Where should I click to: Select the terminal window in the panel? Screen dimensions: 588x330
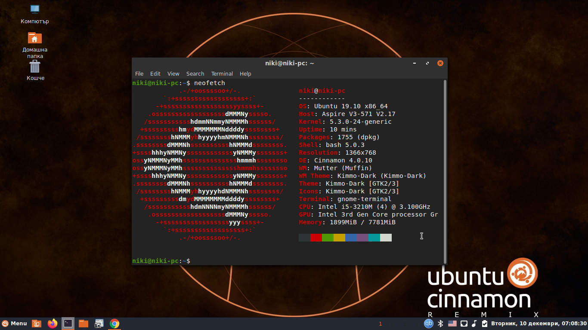coord(68,324)
